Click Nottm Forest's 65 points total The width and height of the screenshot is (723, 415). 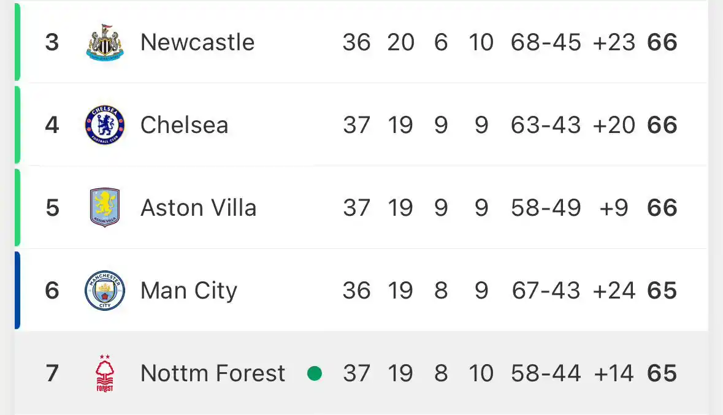[662, 373]
